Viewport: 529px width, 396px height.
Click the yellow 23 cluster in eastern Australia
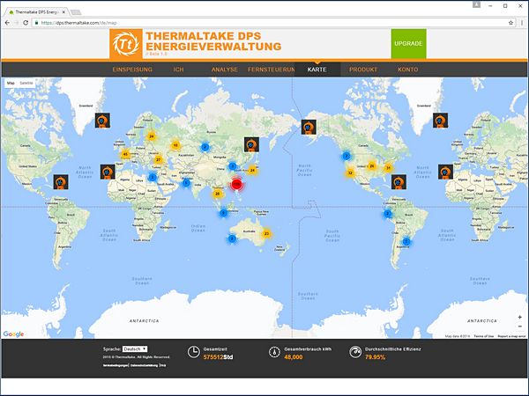[x=266, y=233]
